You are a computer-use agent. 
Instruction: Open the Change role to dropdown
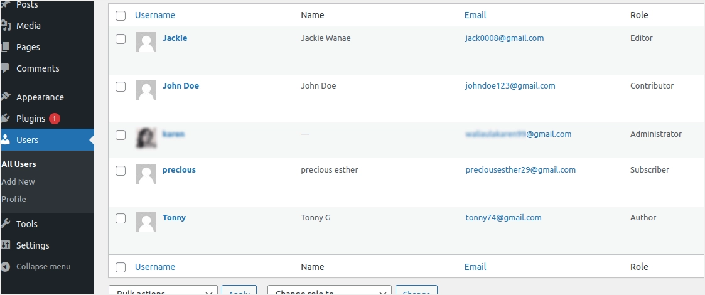point(330,291)
